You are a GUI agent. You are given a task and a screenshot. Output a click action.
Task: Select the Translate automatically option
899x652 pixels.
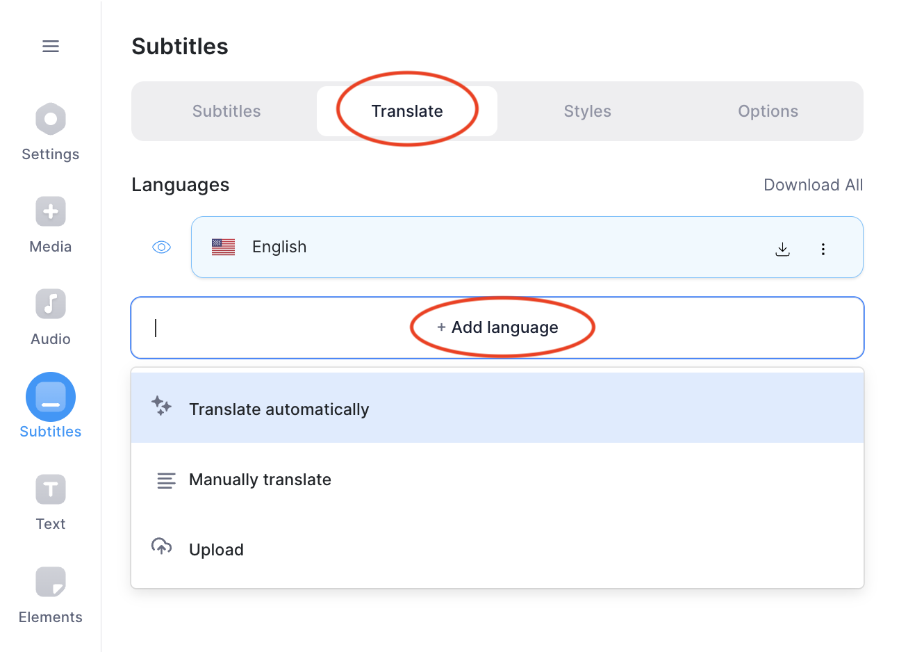(279, 409)
